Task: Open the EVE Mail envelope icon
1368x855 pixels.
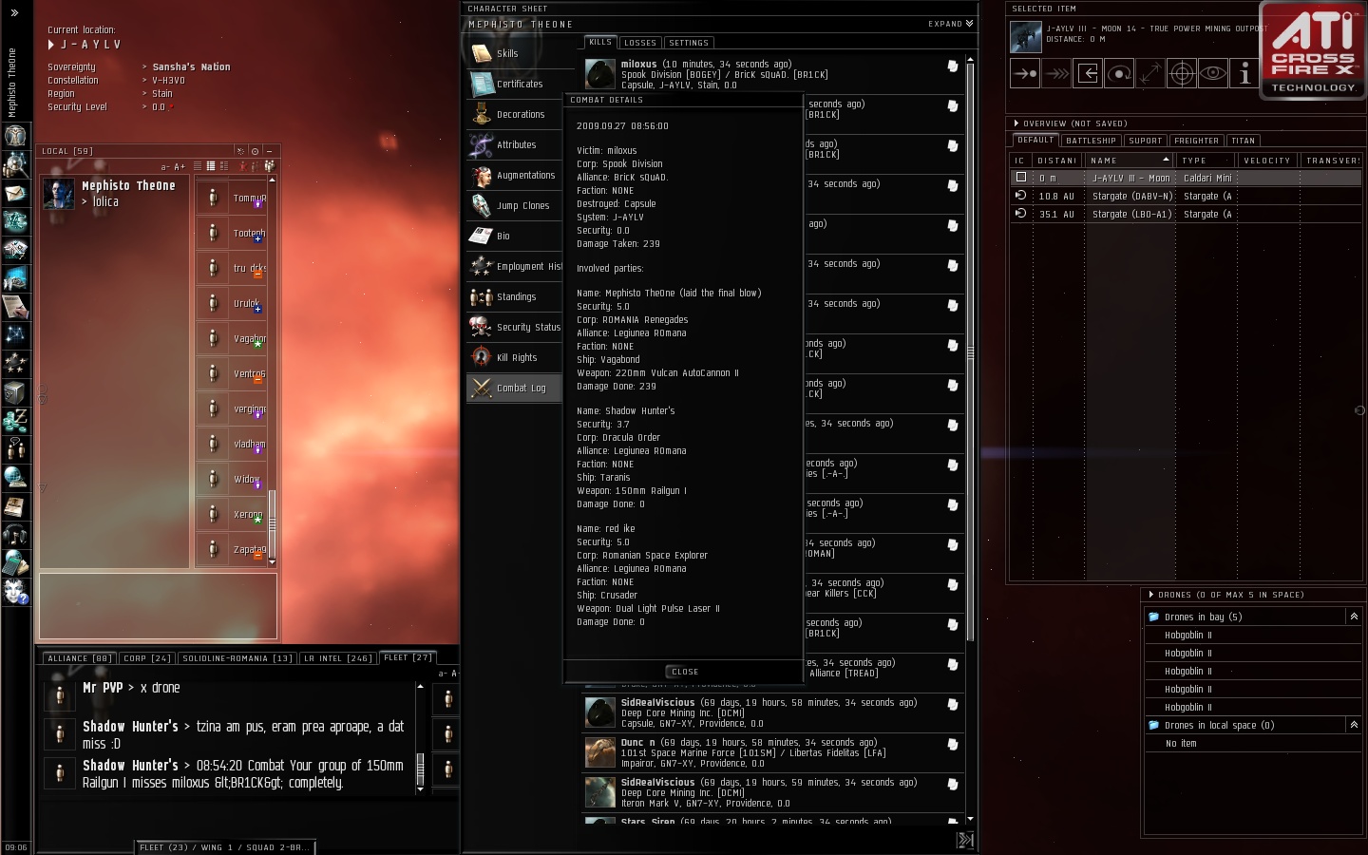Action: (x=15, y=194)
